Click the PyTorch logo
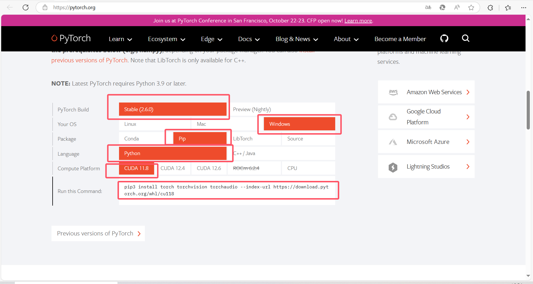Screen dimensions: 533x284 [71, 38]
